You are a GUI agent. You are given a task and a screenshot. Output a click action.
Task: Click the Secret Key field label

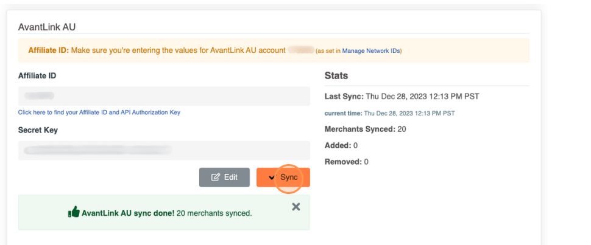(38, 130)
